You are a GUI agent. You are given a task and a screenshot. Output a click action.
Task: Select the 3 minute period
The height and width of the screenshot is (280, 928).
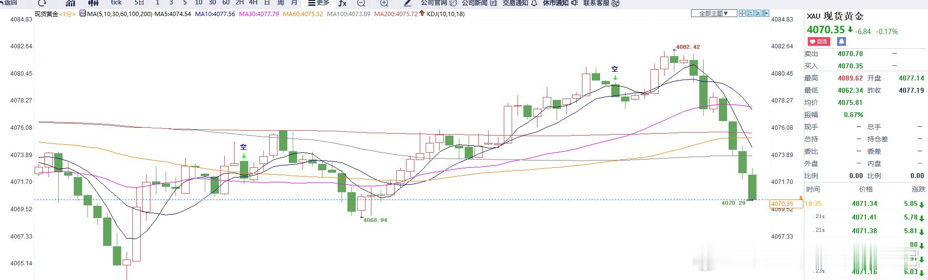pos(171,2)
